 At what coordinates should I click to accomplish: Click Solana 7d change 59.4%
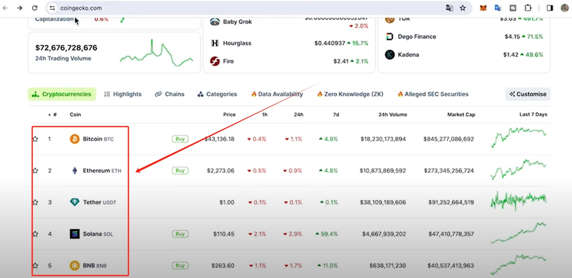pos(327,234)
